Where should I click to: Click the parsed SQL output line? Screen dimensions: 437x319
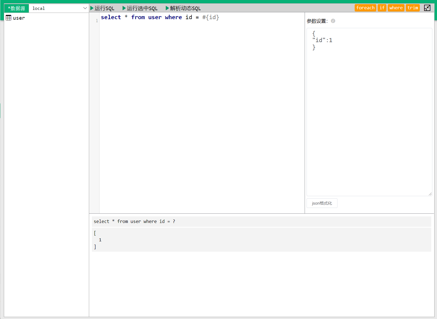click(x=135, y=222)
